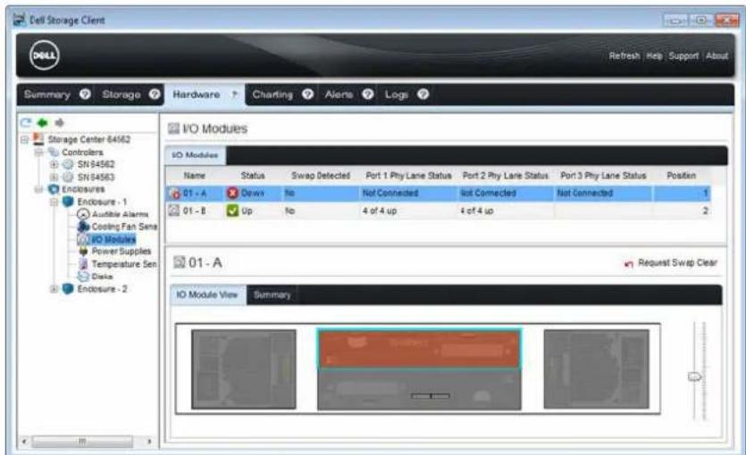Click the red Down status icon

[x=232, y=193]
